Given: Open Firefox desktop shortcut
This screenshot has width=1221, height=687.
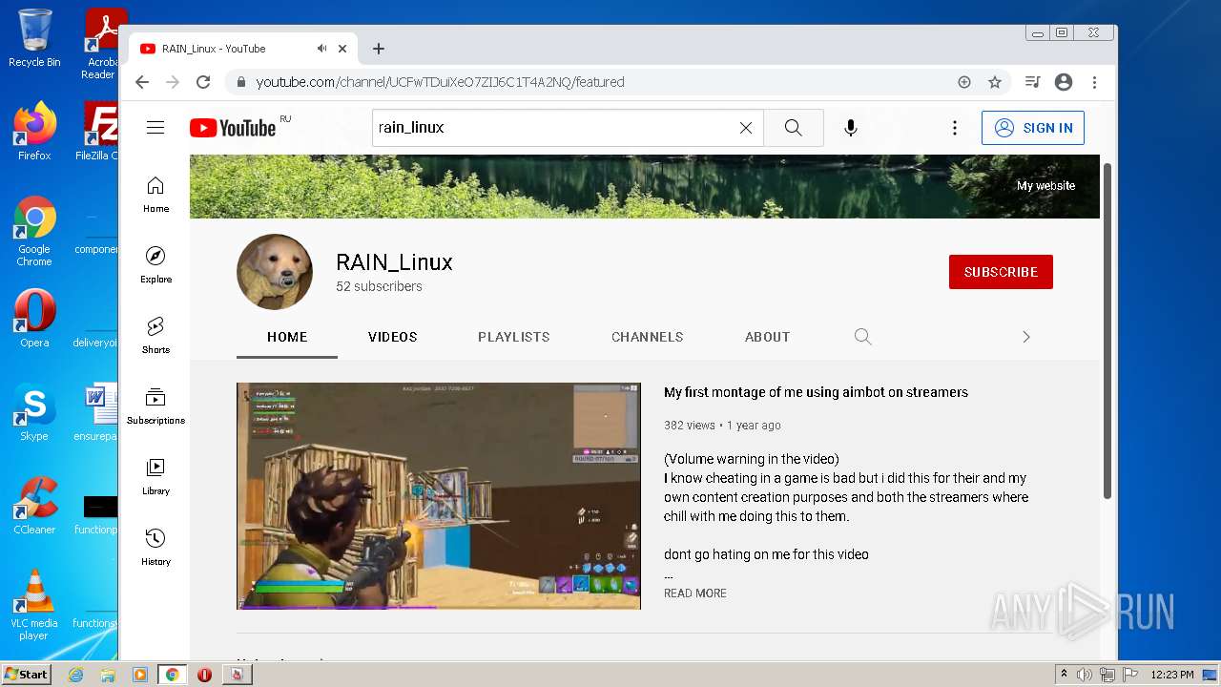Looking at the screenshot, I should click(x=34, y=132).
